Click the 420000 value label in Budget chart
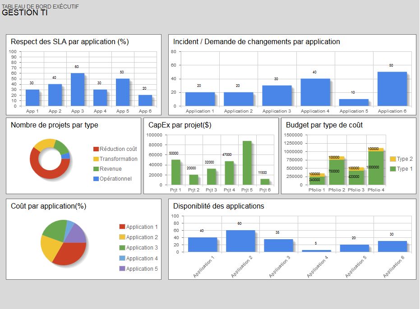Screen dimensions: 420x309 point(354,177)
